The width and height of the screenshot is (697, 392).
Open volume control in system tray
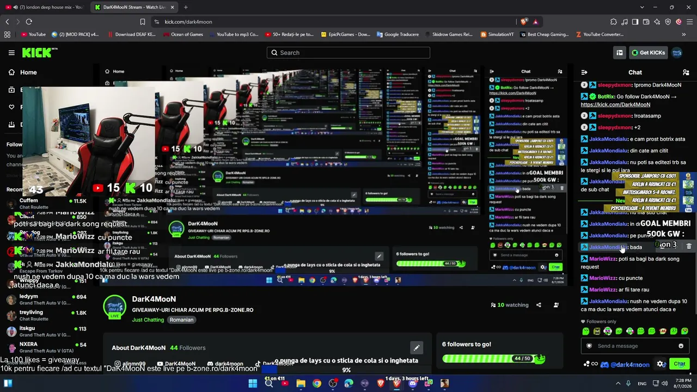point(665,383)
